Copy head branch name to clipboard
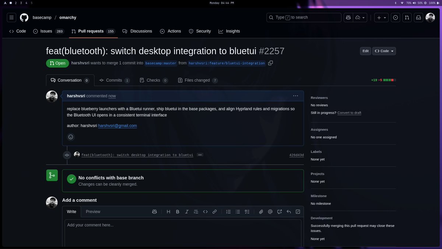This screenshot has height=249, width=442. click(270, 63)
